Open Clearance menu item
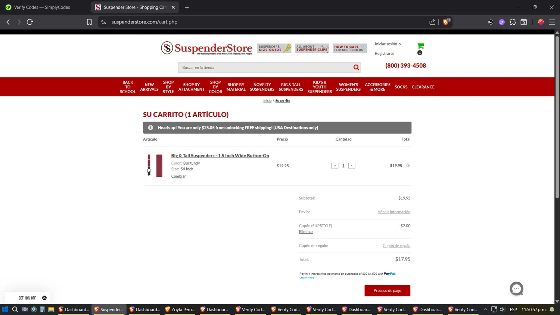This screenshot has height=315, width=560. (x=423, y=87)
